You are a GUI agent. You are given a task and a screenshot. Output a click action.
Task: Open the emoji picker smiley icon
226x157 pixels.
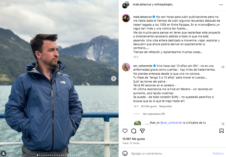(x=125, y=153)
